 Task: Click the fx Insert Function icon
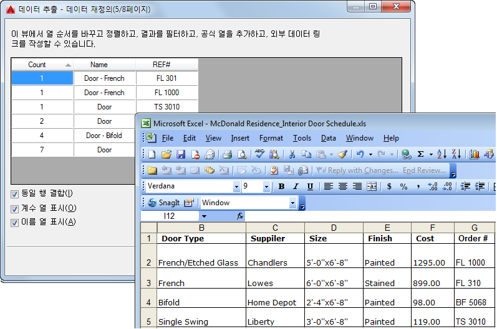(240, 216)
